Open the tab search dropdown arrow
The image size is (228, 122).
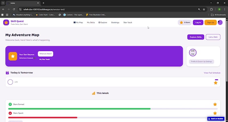pyautogui.click(x=3, y=3)
